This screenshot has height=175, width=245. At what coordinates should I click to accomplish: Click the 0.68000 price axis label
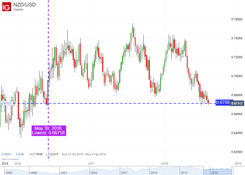[237, 95]
